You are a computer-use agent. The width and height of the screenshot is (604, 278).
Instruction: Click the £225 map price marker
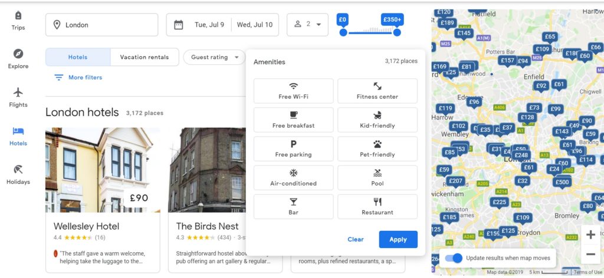pyautogui.click(x=499, y=202)
